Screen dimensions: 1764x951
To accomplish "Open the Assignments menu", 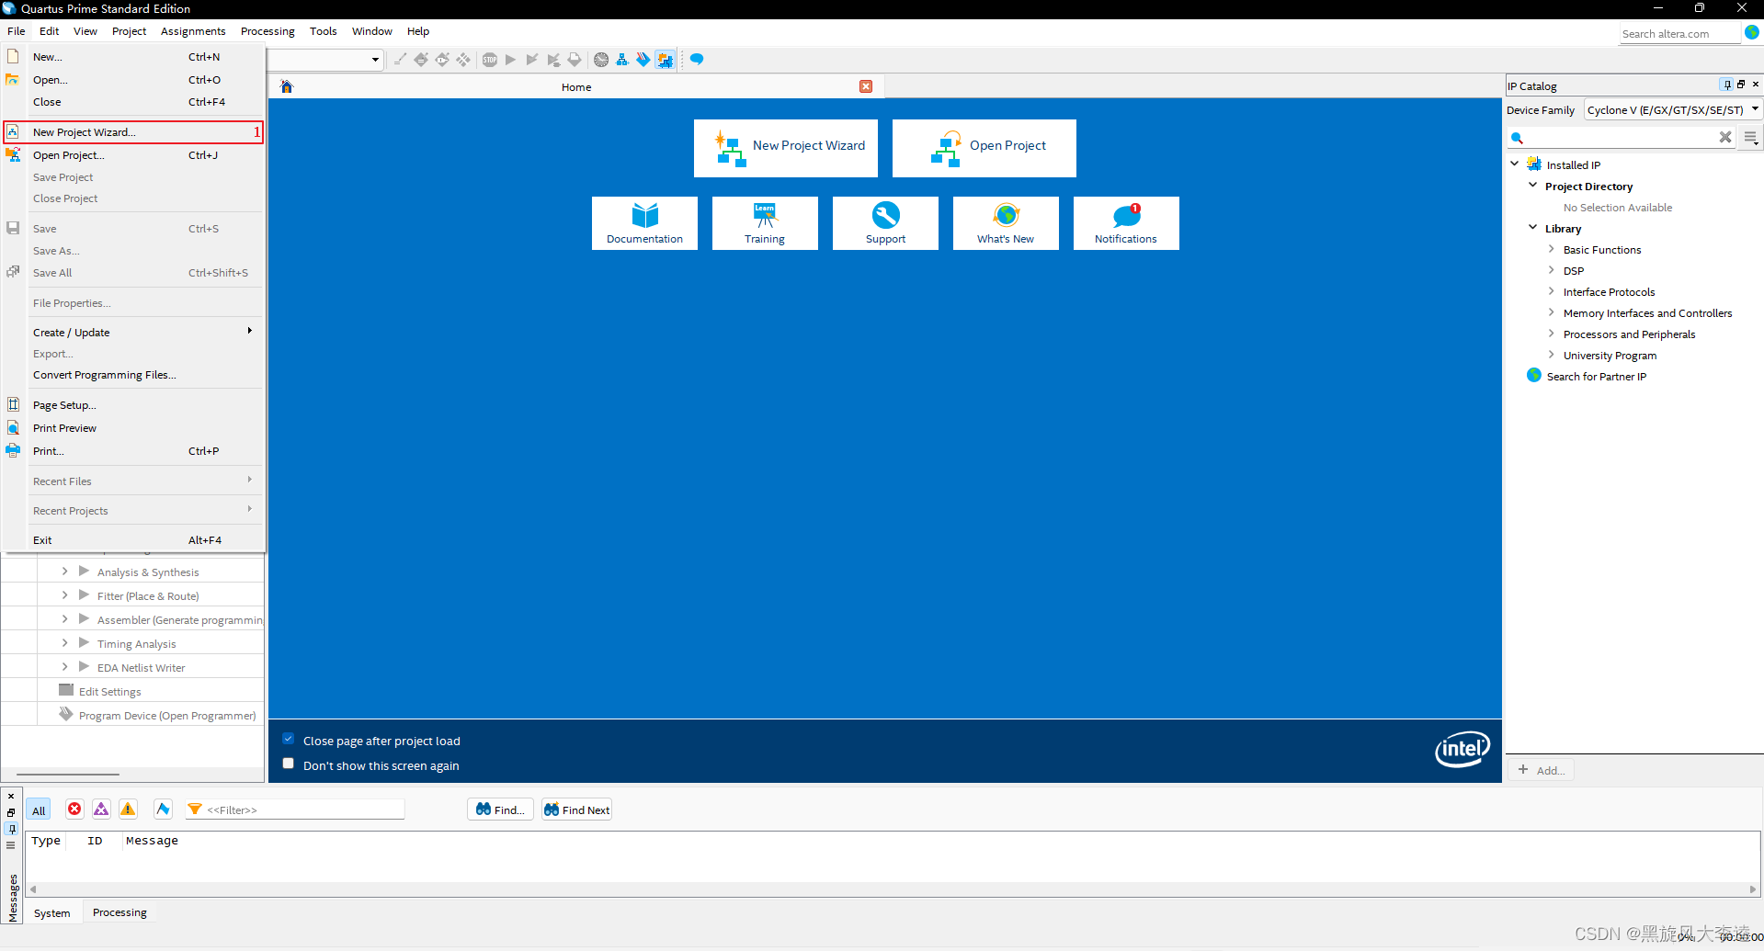I will tap(193, 31).
